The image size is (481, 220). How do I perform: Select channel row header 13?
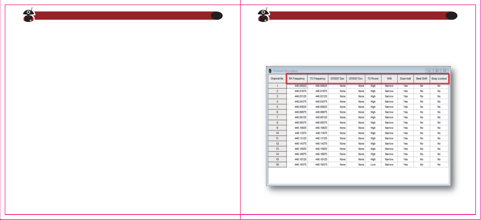[x=277, y=149]
